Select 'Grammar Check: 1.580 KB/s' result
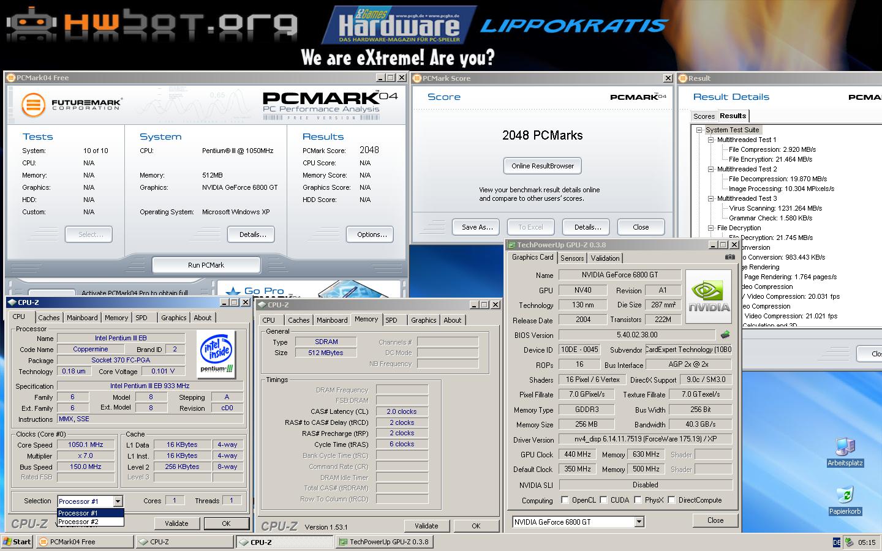The height and width of the screenshot is (551, 882). 771,218
